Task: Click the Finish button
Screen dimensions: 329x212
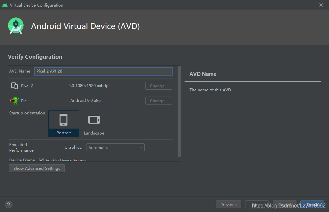Action: [x=312, y=204]
